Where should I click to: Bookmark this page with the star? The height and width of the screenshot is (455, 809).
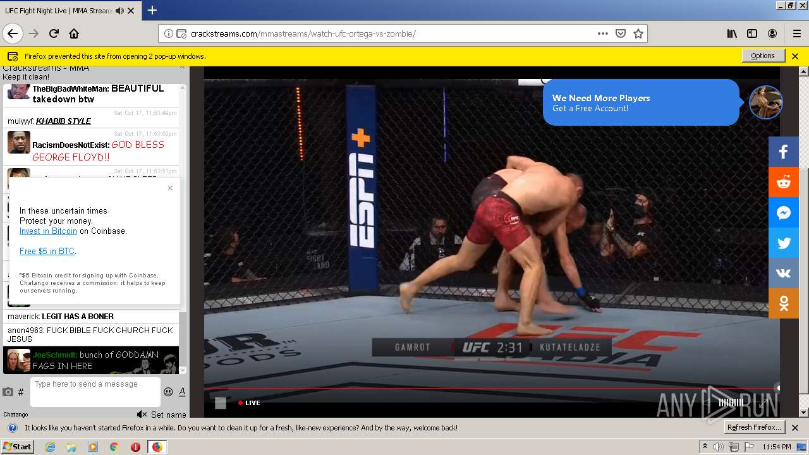[638, 33]
